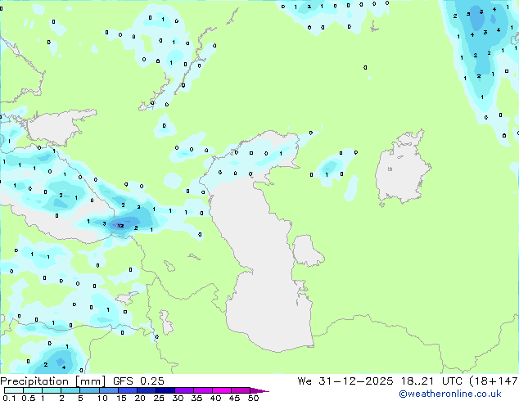The image size is (519, 401).
Task: Click the legend label '0.1'
Action: point(9,398)
